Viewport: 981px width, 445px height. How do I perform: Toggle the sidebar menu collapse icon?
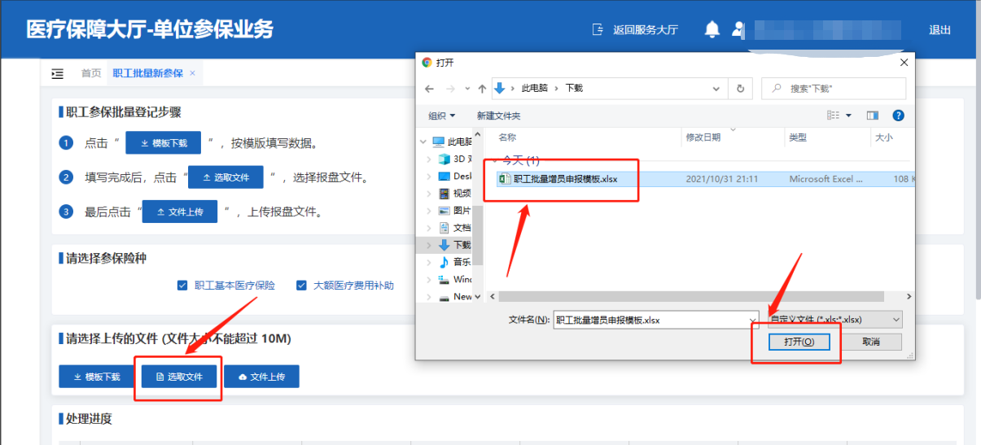(x=58, y=73)
